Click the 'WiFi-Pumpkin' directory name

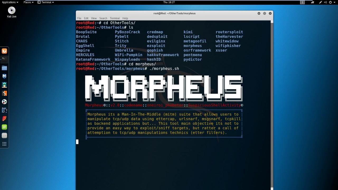pyautogui.click(x=129, y=55)
